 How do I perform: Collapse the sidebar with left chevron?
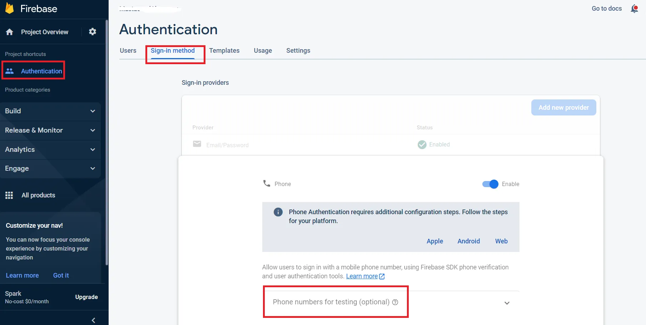point(93,320)
